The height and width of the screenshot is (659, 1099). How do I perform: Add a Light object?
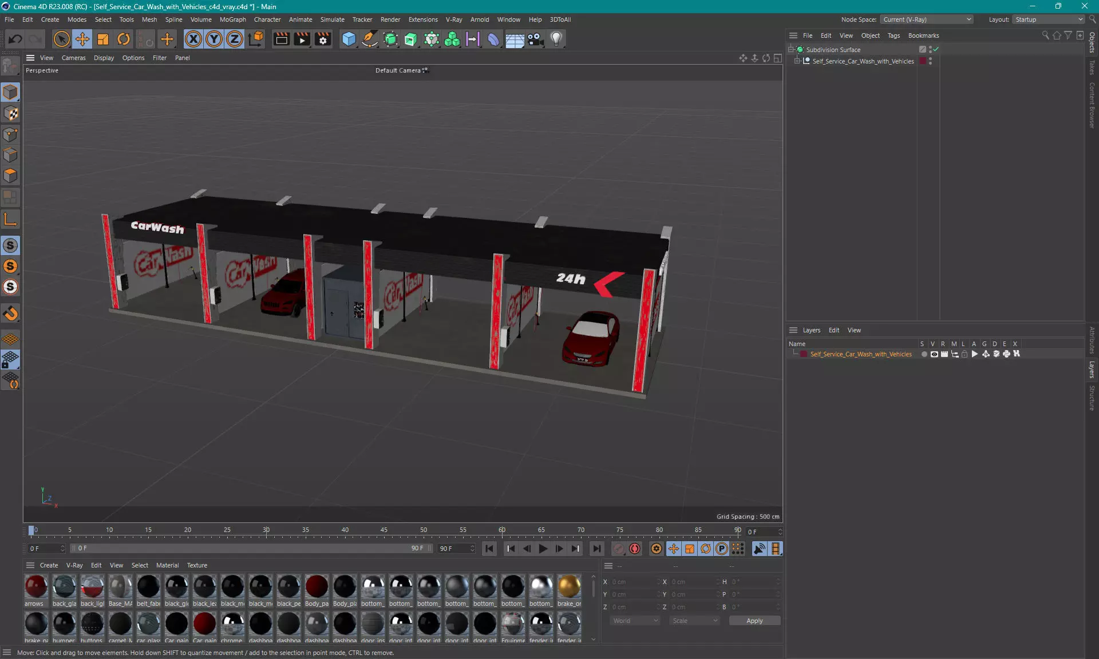(556, 39)
